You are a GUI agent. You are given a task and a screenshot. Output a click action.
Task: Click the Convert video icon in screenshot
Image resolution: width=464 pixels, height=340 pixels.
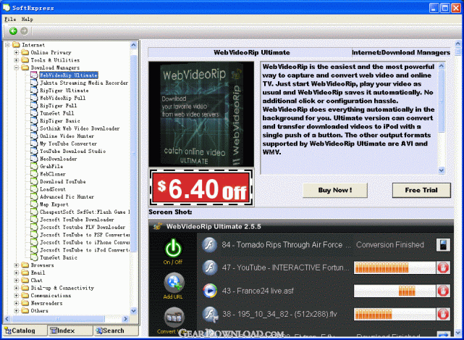174,318
